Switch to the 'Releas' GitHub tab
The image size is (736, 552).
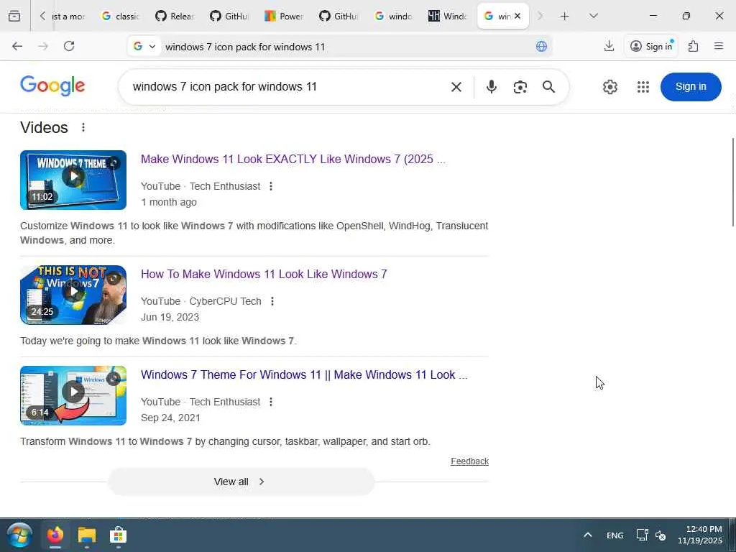(175, 16)
